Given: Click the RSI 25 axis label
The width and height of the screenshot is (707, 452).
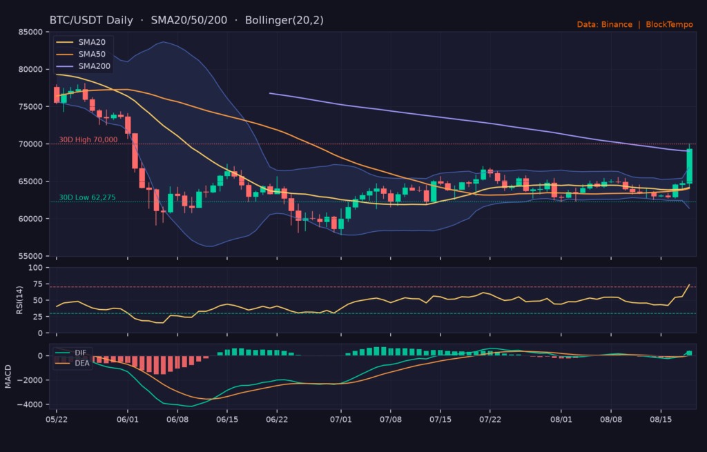Looking at the screenshot, I should 38,317.
